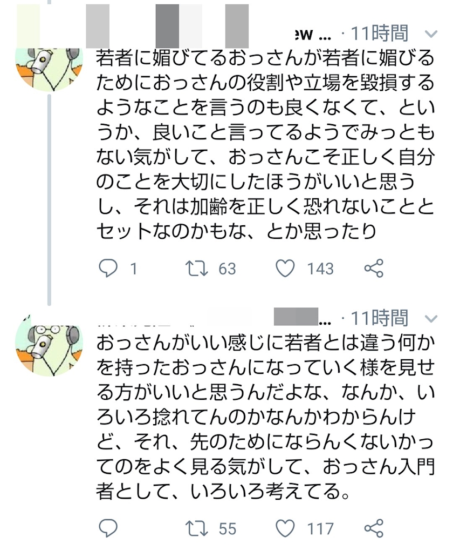Retweet the first tweet with 63 retweets
Screen dimensions: 453x550
(197, 269)
